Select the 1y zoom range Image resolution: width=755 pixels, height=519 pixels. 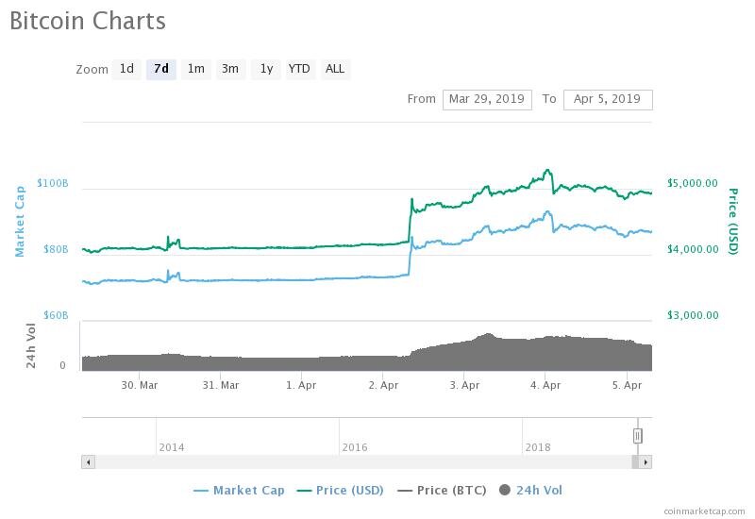point(266,69)
